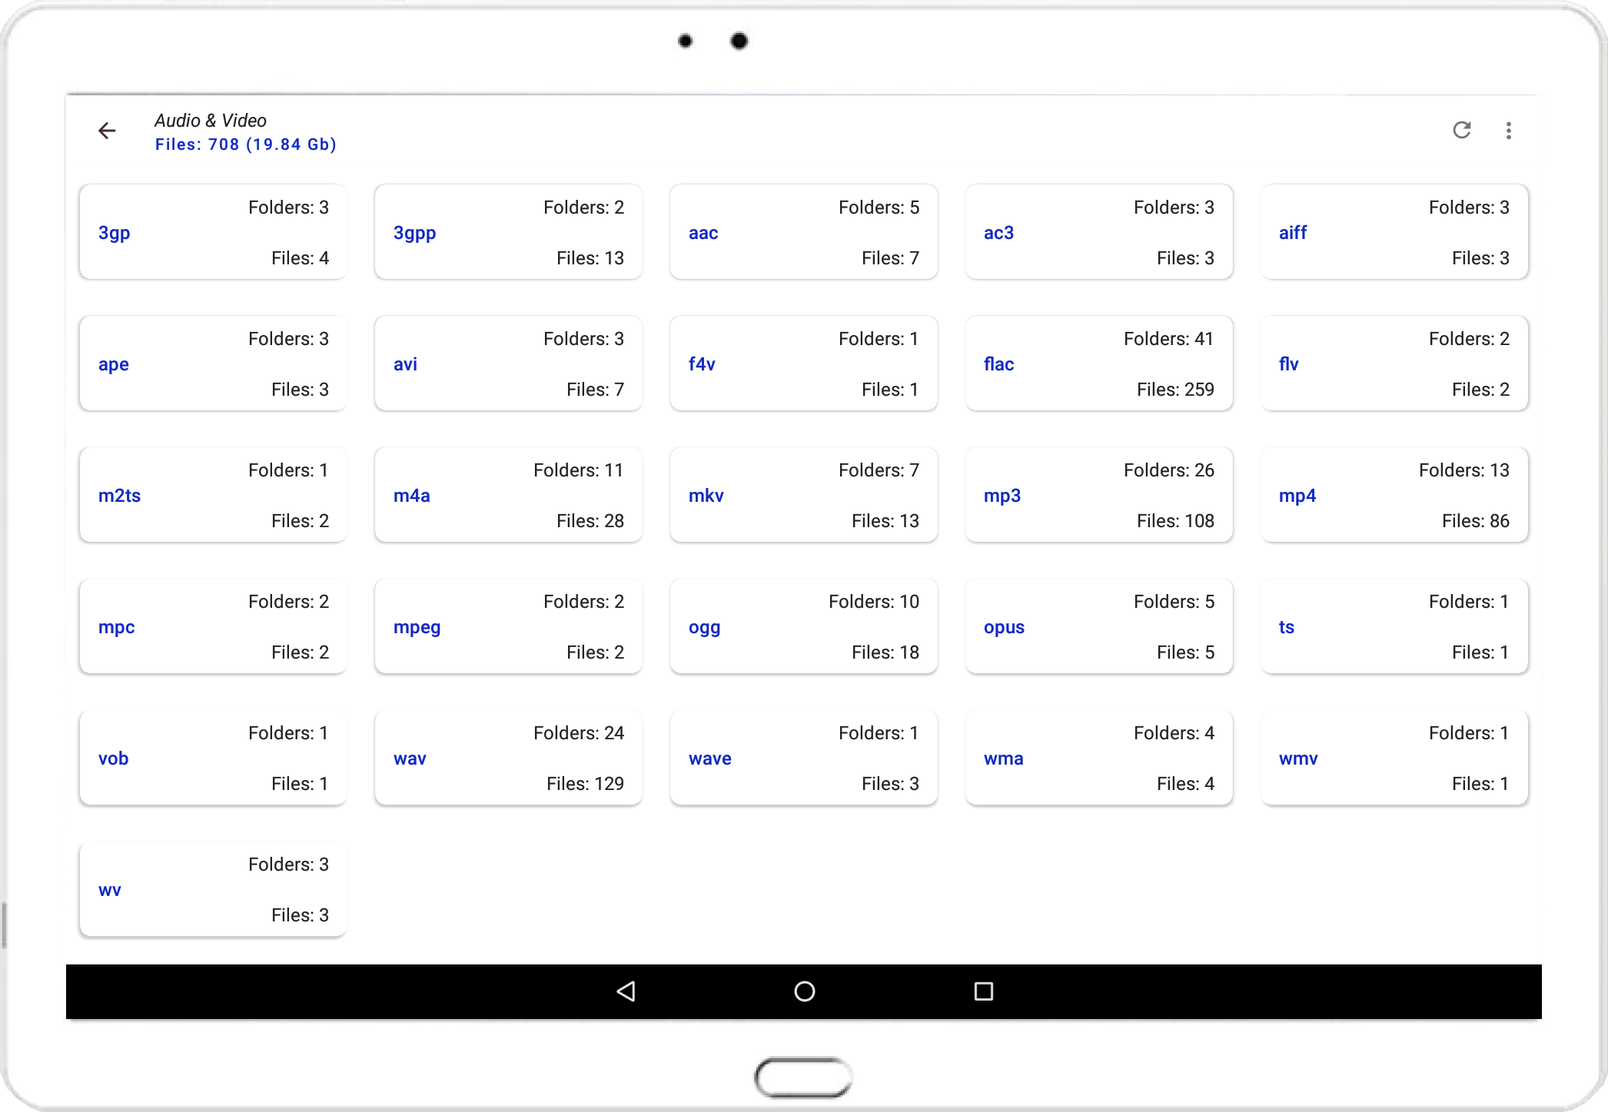Open the 3gpp file type card
Image resolution: width=1608 pixels, height=1112 pixels.
tap(508, 232)
